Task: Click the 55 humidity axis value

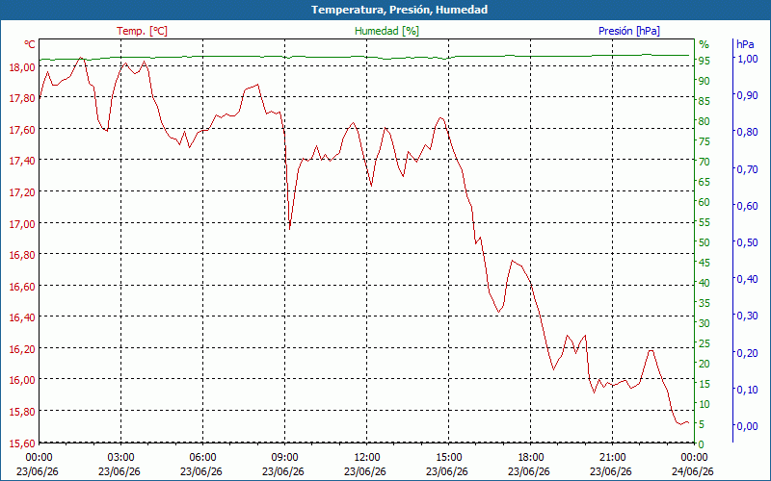Action: coord(705,222)
